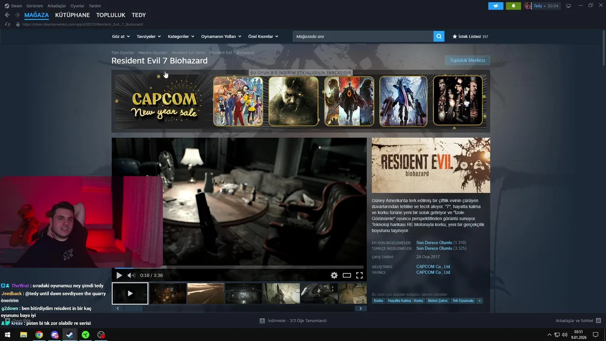Image resolution: width=606 pixels, height=341 pixels.
Task: Expand the Tavsiyeler dropdown
Action: (x=149, y=36)
